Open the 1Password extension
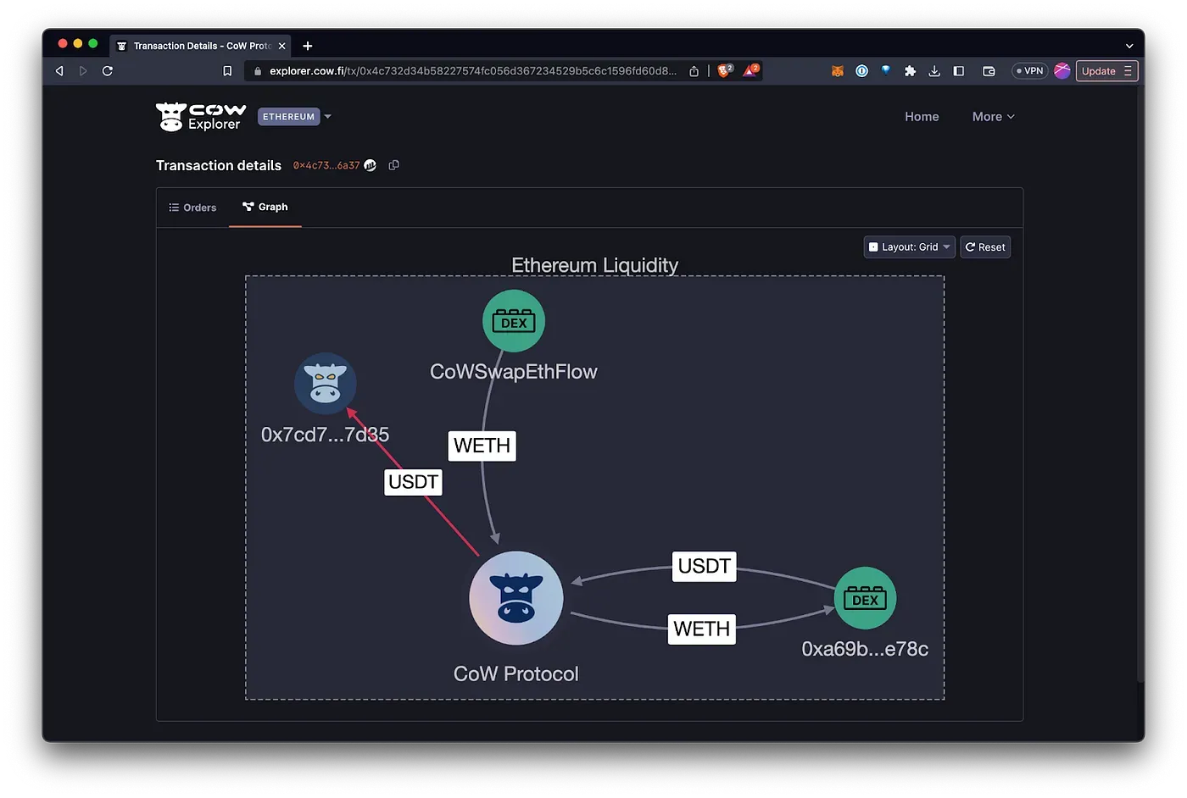 (861, 71)
